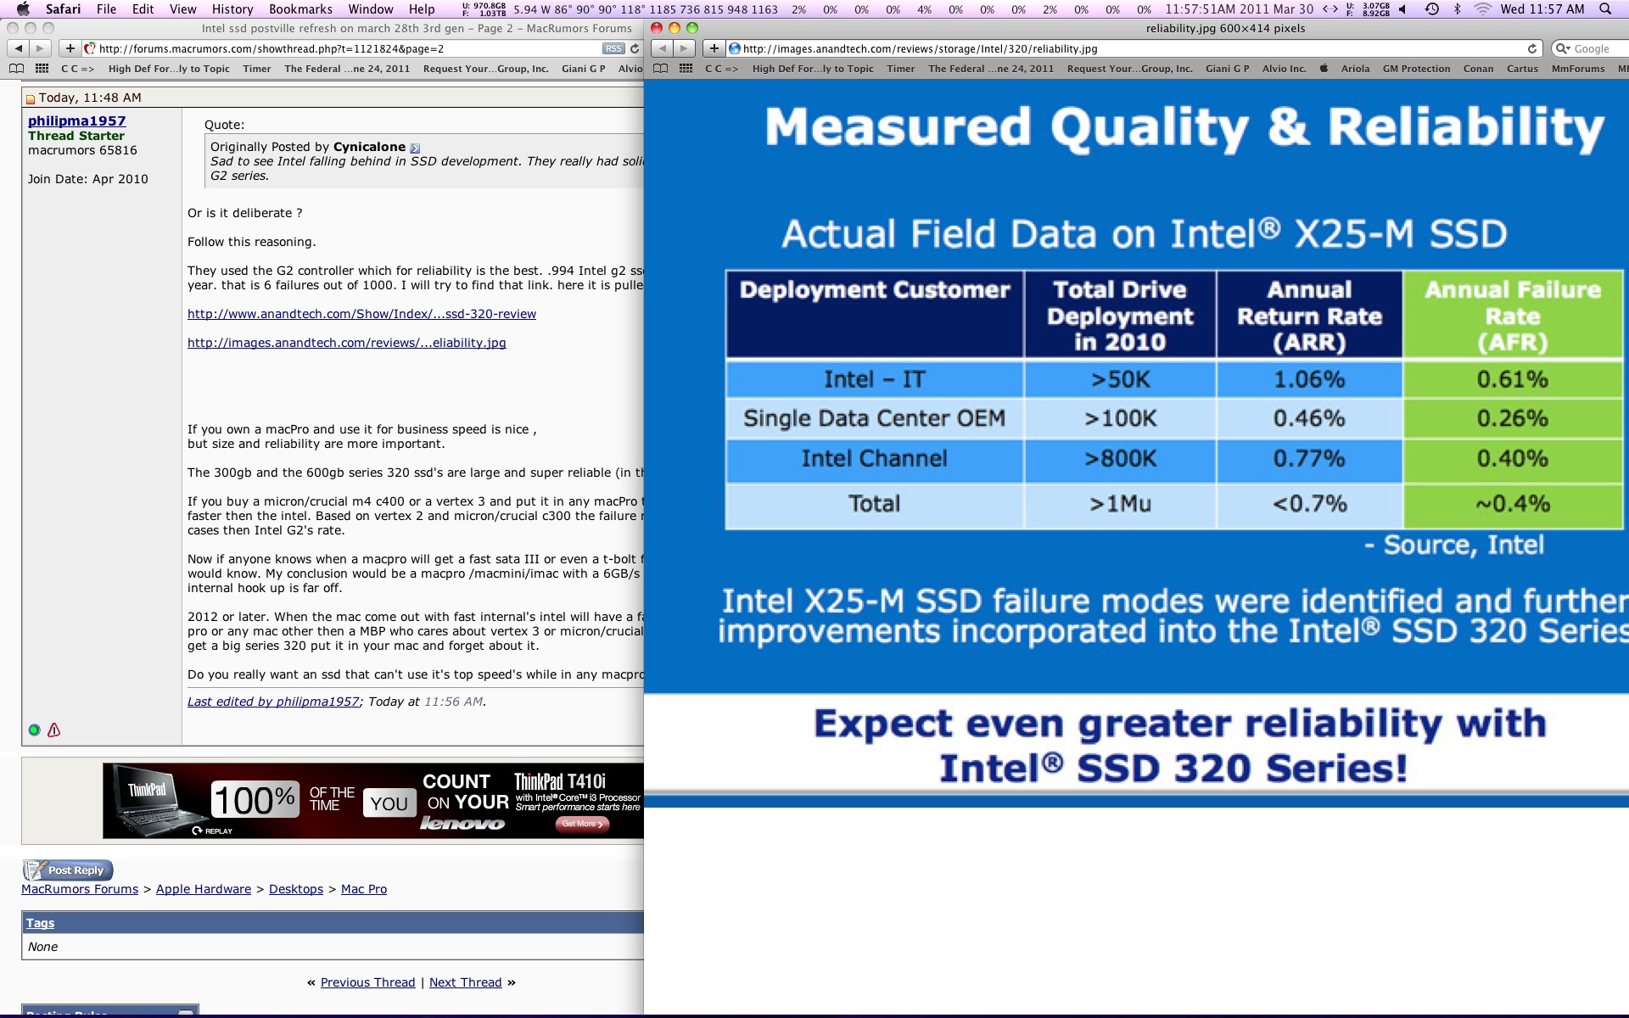The image size is (1629, 1018).
Task: Click add bookmark plus in reliability.jpg window
Action: (714, 48)
